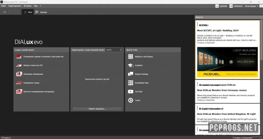The image size is (263, 139).
Task: Expand the Регистрация dropdown arrow
Action: [258, 6]
